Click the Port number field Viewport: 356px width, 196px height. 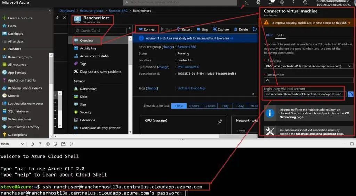(309, 80)
